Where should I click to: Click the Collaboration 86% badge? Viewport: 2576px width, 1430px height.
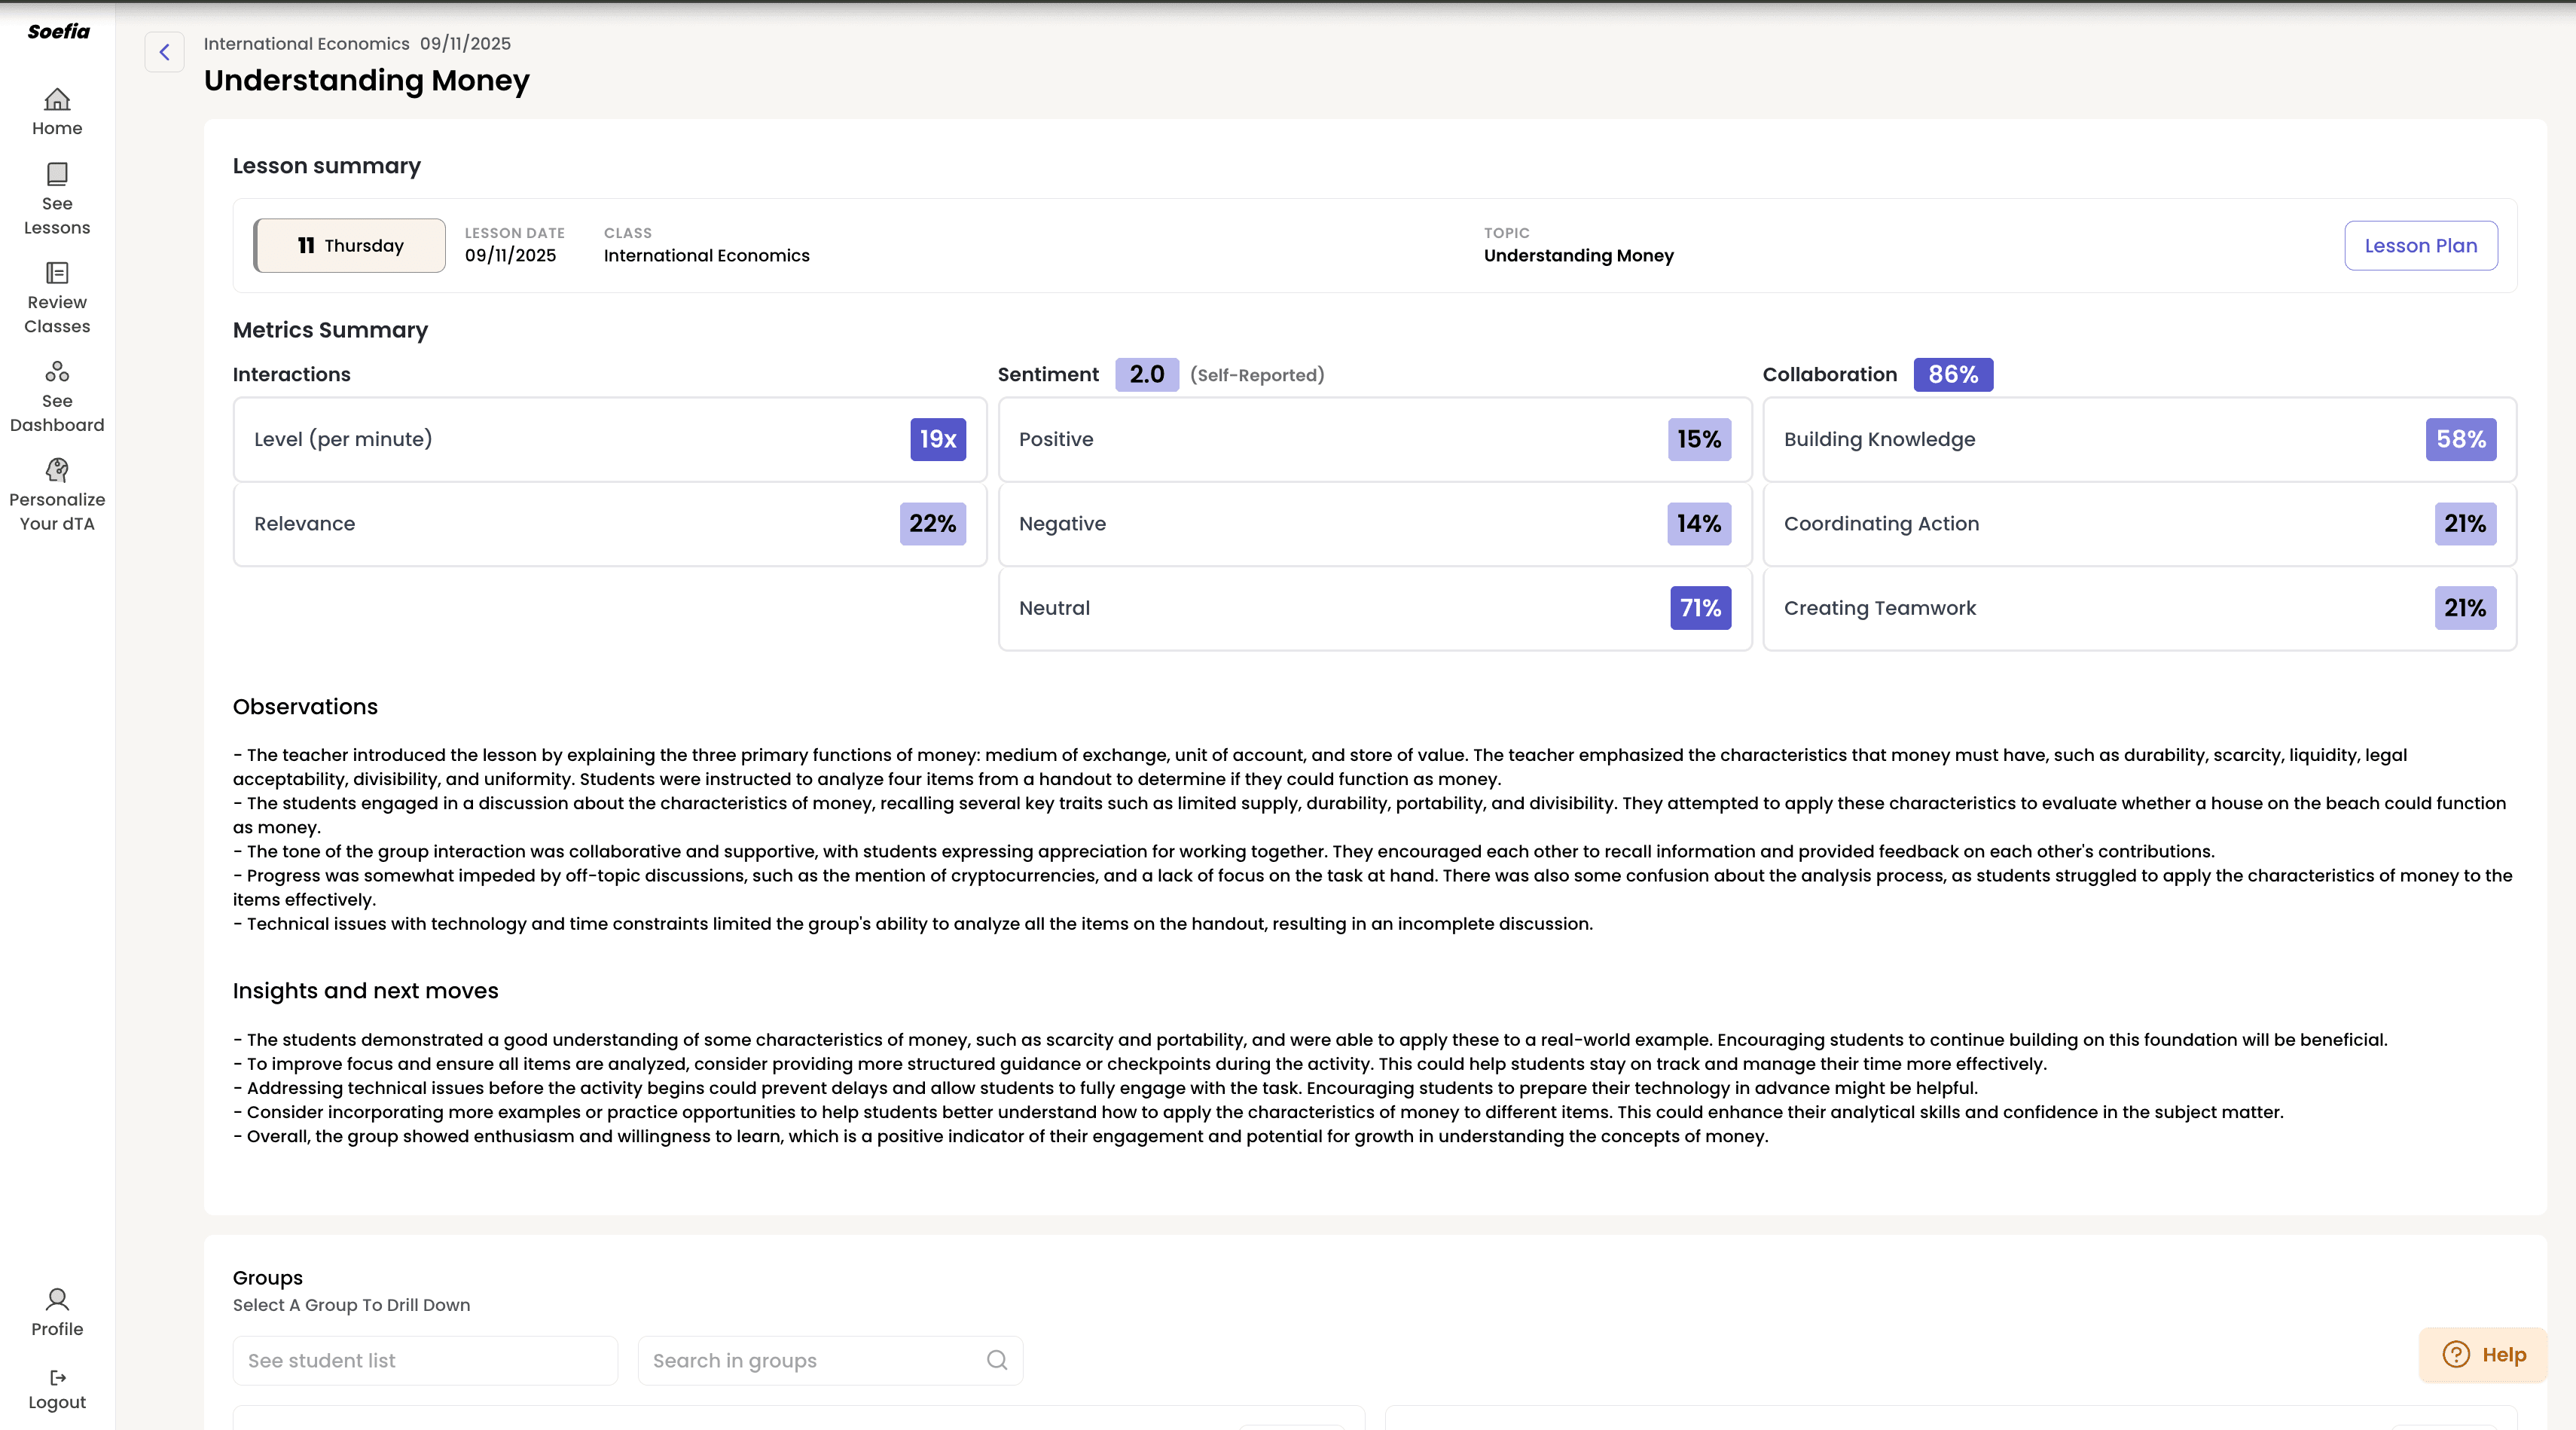(x=1952, y=374)
